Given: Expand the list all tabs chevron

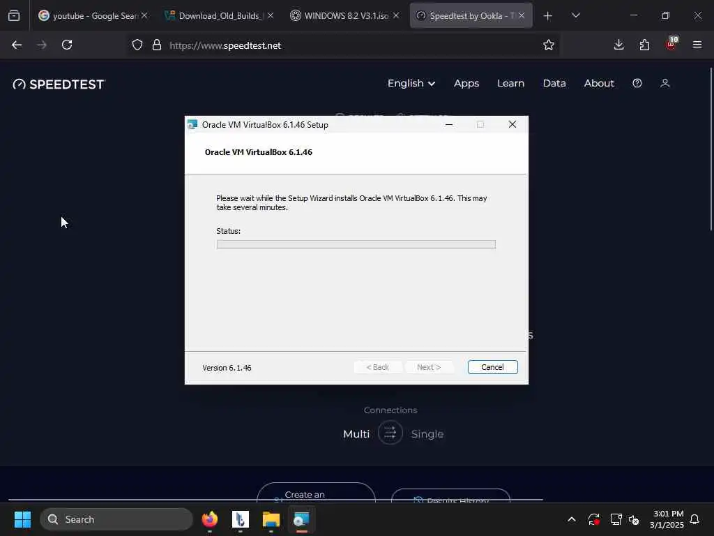Looking at the screenshot, I should (x=576, y=15).
